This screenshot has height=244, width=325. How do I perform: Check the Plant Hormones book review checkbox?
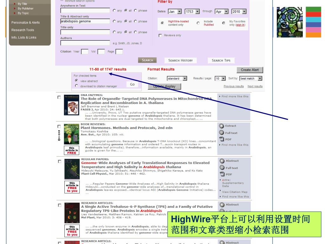[59, 126]
